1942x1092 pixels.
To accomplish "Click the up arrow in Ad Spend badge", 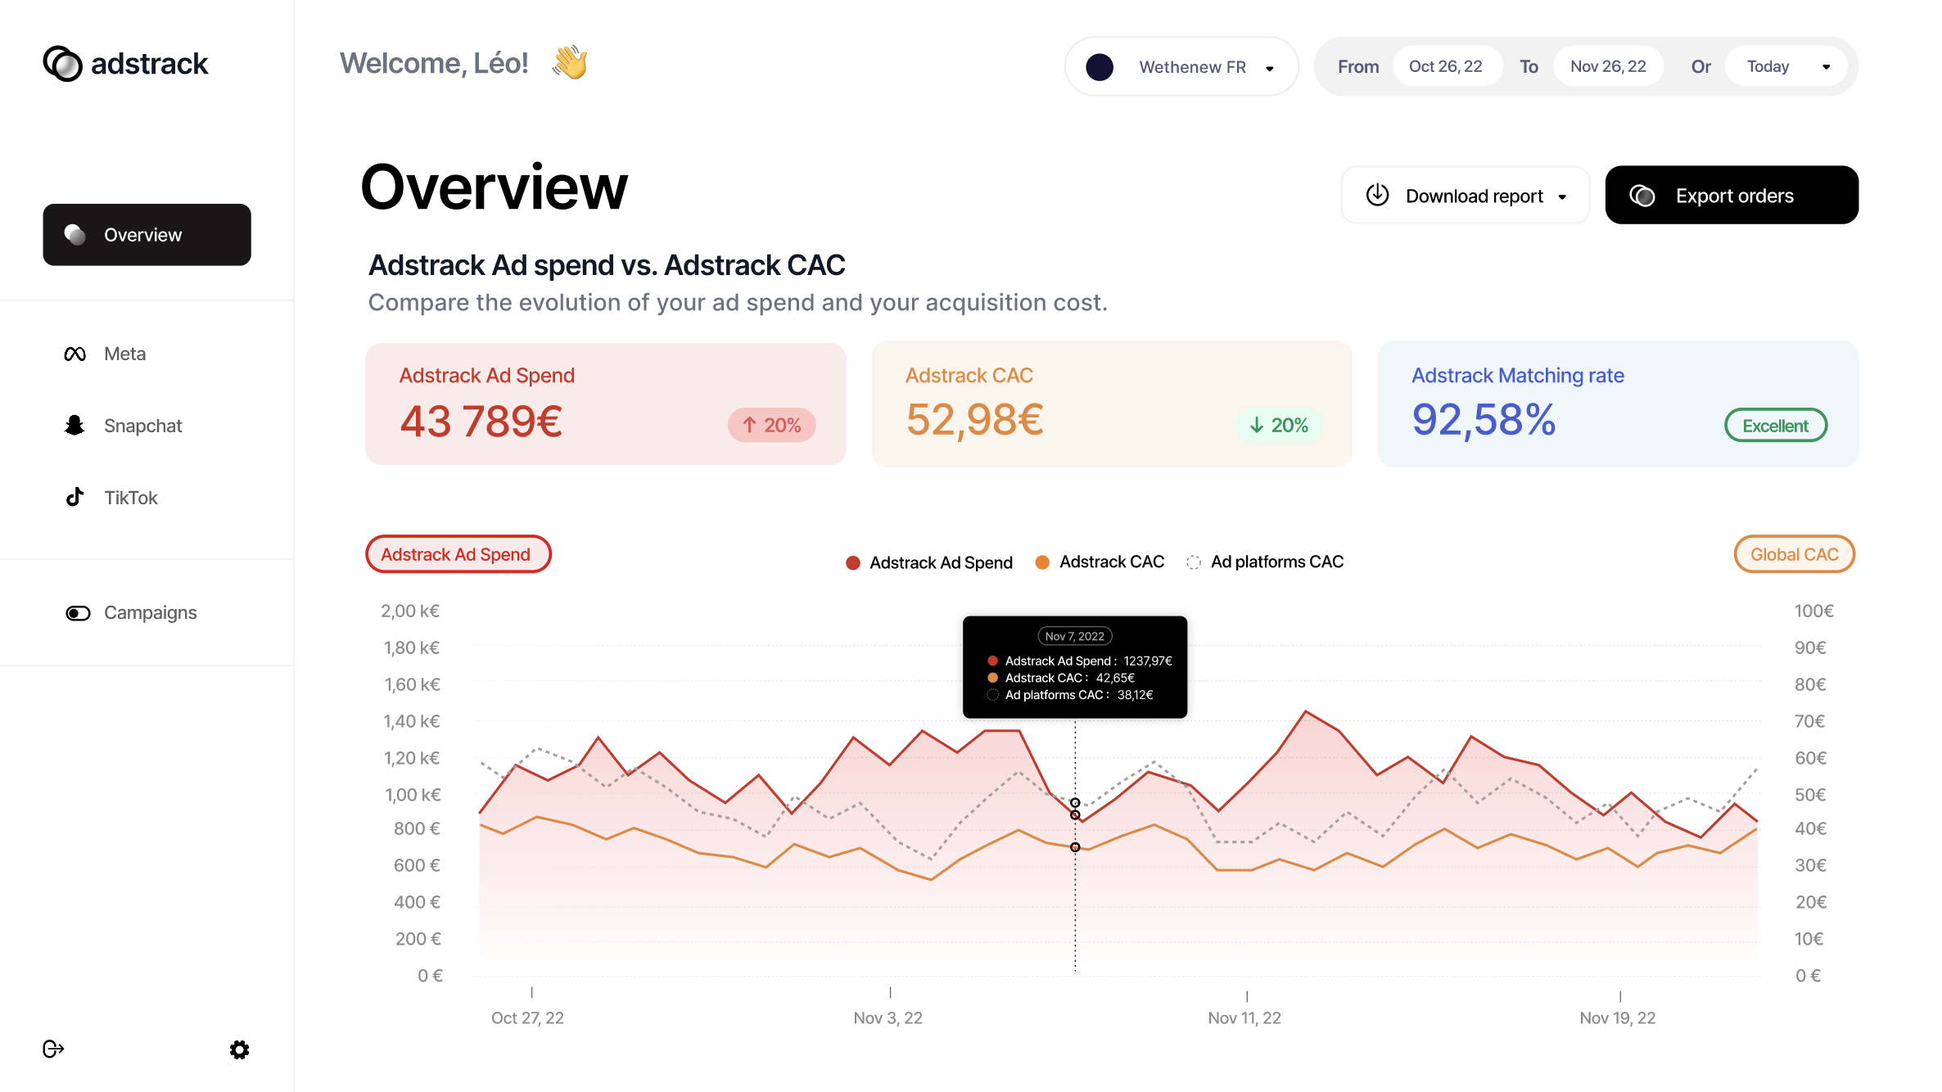I will coord(749,425).
